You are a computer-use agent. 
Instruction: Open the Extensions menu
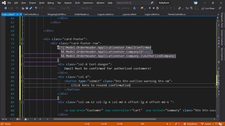88,3
